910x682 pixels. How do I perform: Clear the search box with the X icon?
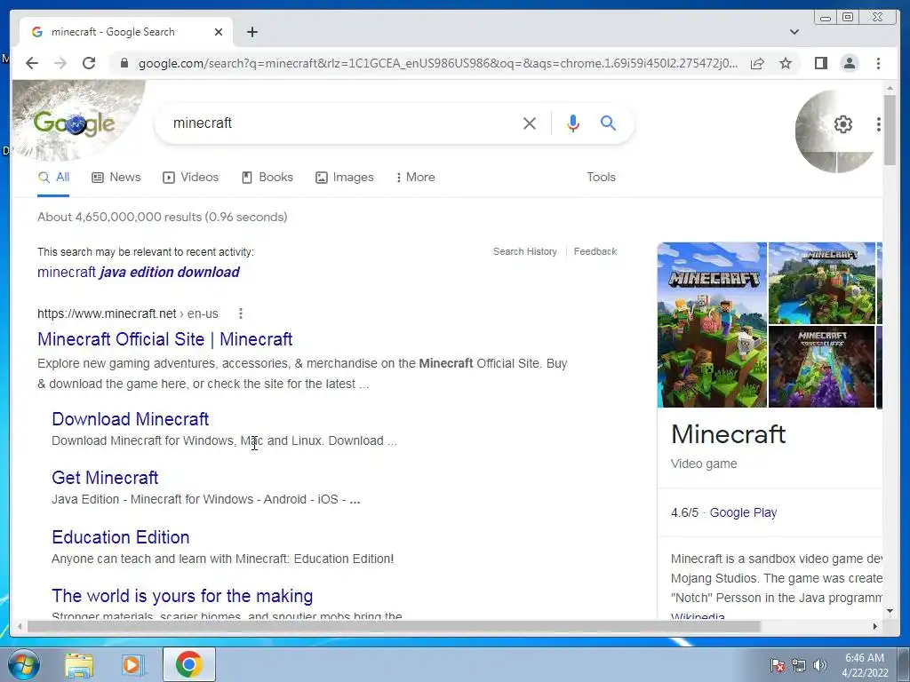[530, 123]
